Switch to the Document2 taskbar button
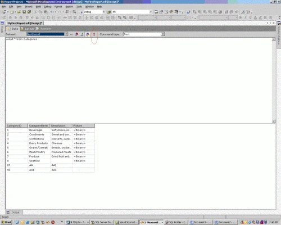The height and width of the screenshot is (225, 281). 225,222
